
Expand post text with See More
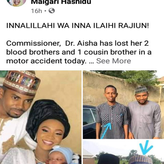[x=113, y=61]
